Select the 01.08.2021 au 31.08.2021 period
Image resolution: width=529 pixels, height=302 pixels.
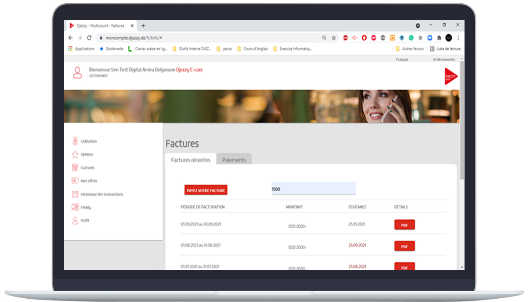[x=200, y=245]
